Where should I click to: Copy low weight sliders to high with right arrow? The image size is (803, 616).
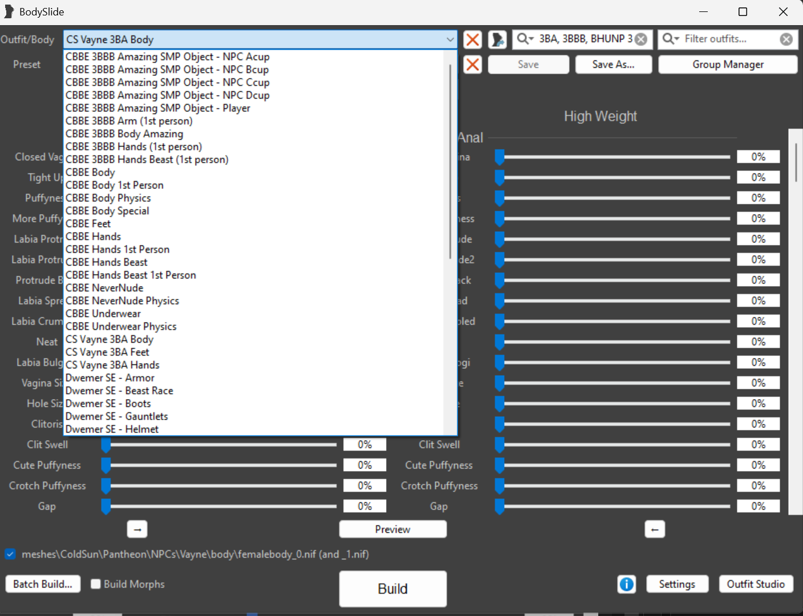(x=137, y=529)
